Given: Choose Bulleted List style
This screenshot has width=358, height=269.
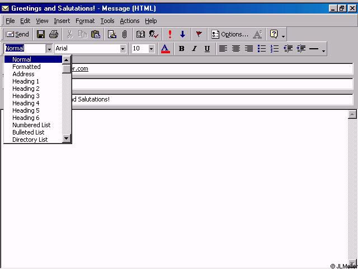Looking at the screenshot, I should pos(33,132).
